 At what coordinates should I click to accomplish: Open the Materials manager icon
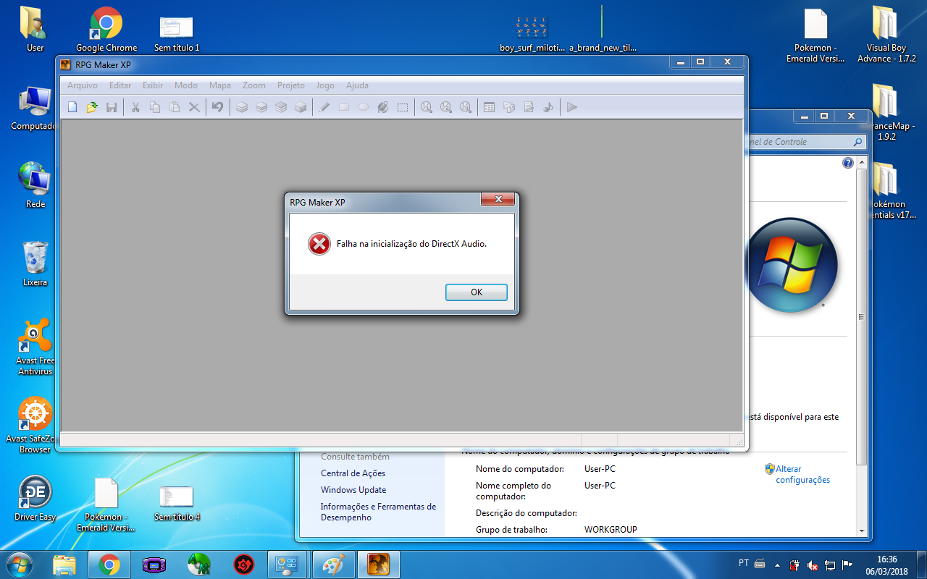click(509, 107)
